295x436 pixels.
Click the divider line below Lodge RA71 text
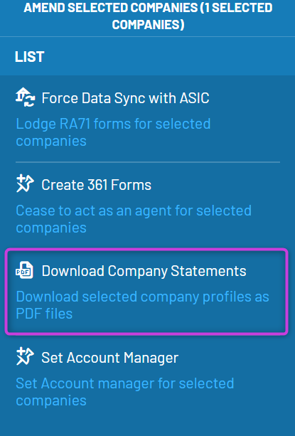coord(148,162)
